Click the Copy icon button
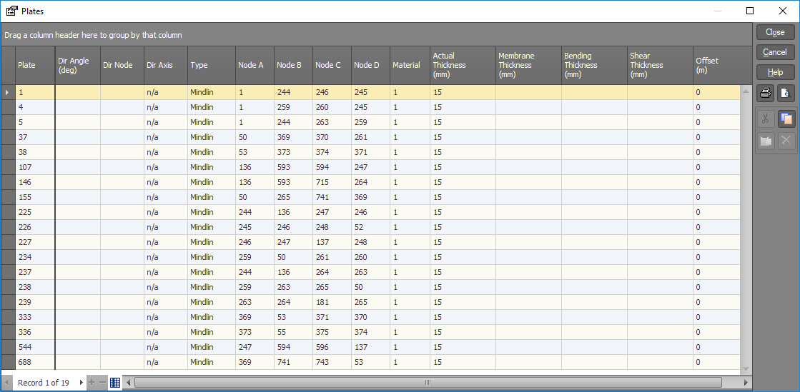The width and height of the screenshot is (800, 392). pyautogui.click(x=786, y=119)
